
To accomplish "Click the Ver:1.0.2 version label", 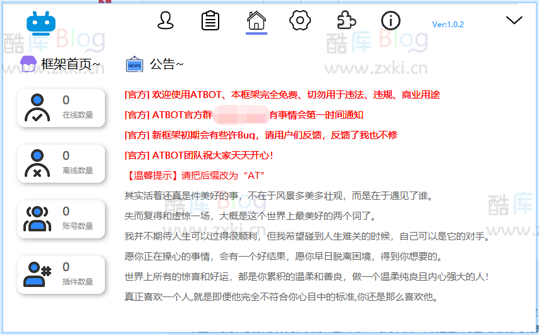I will 448,25.
